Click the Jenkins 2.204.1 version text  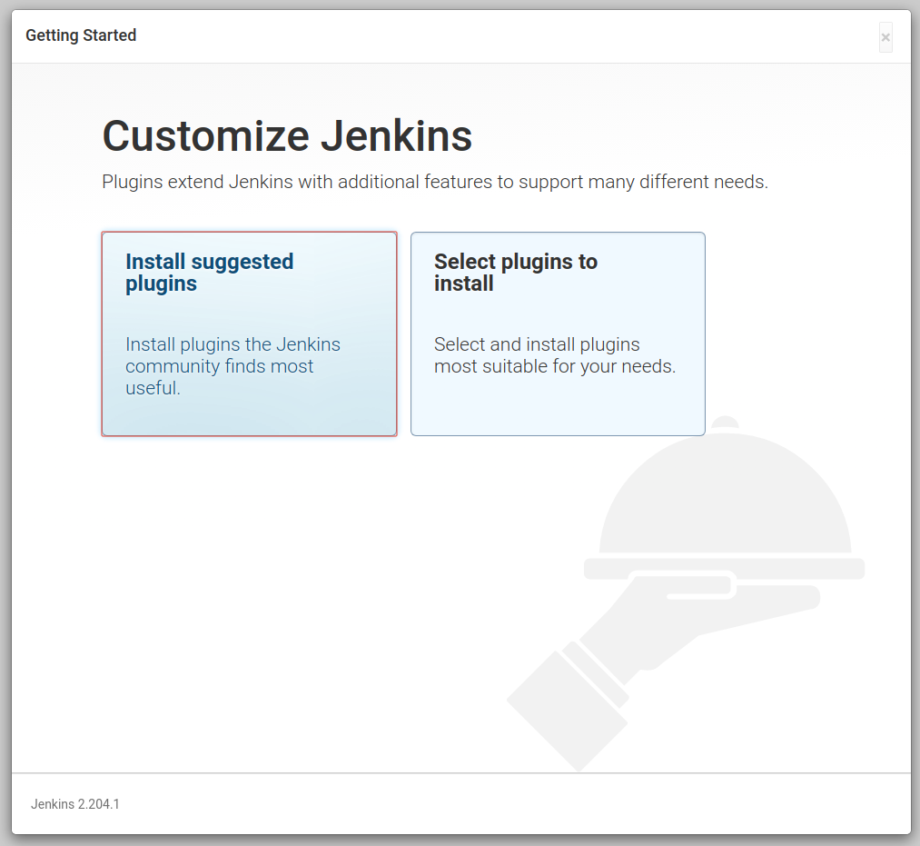point(75,803)
